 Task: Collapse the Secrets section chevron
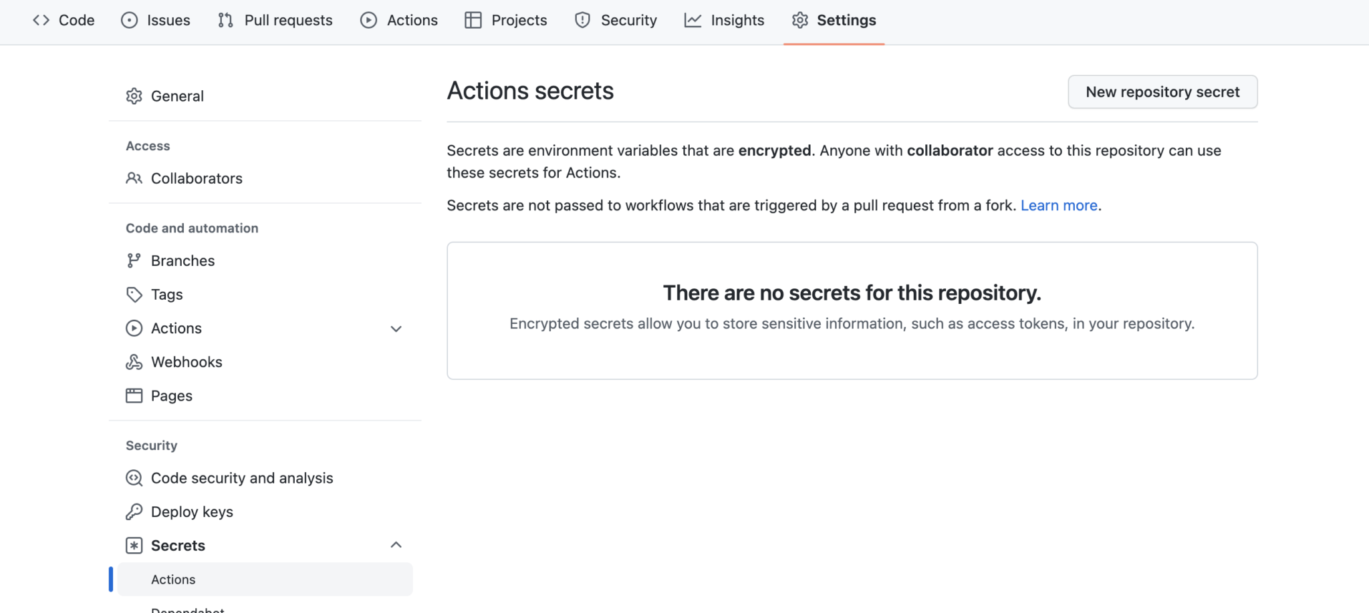396,545
